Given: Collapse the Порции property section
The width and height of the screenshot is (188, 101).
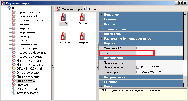Looking at the screenshot, I should click(x=101, y=43).
